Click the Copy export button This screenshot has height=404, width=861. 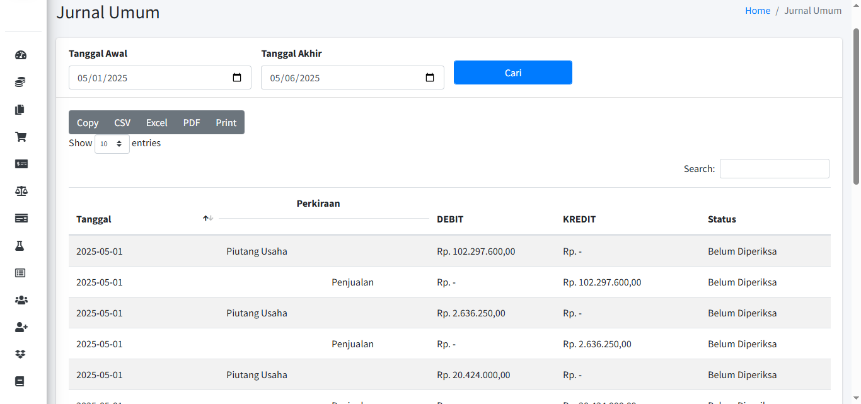(88, 123)
